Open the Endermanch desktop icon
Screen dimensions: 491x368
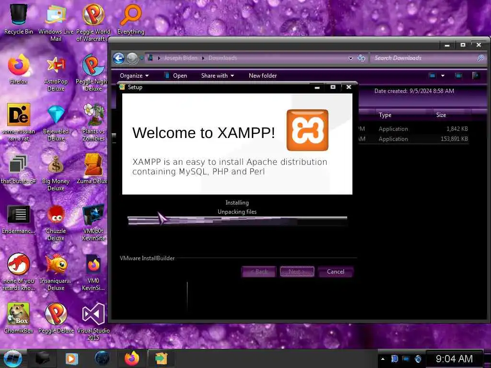tap(19, 219)
